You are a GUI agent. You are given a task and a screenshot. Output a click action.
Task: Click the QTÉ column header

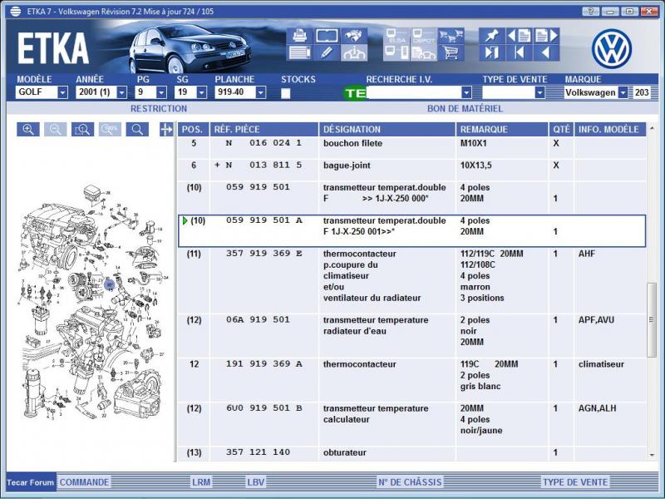click(562, 130)
